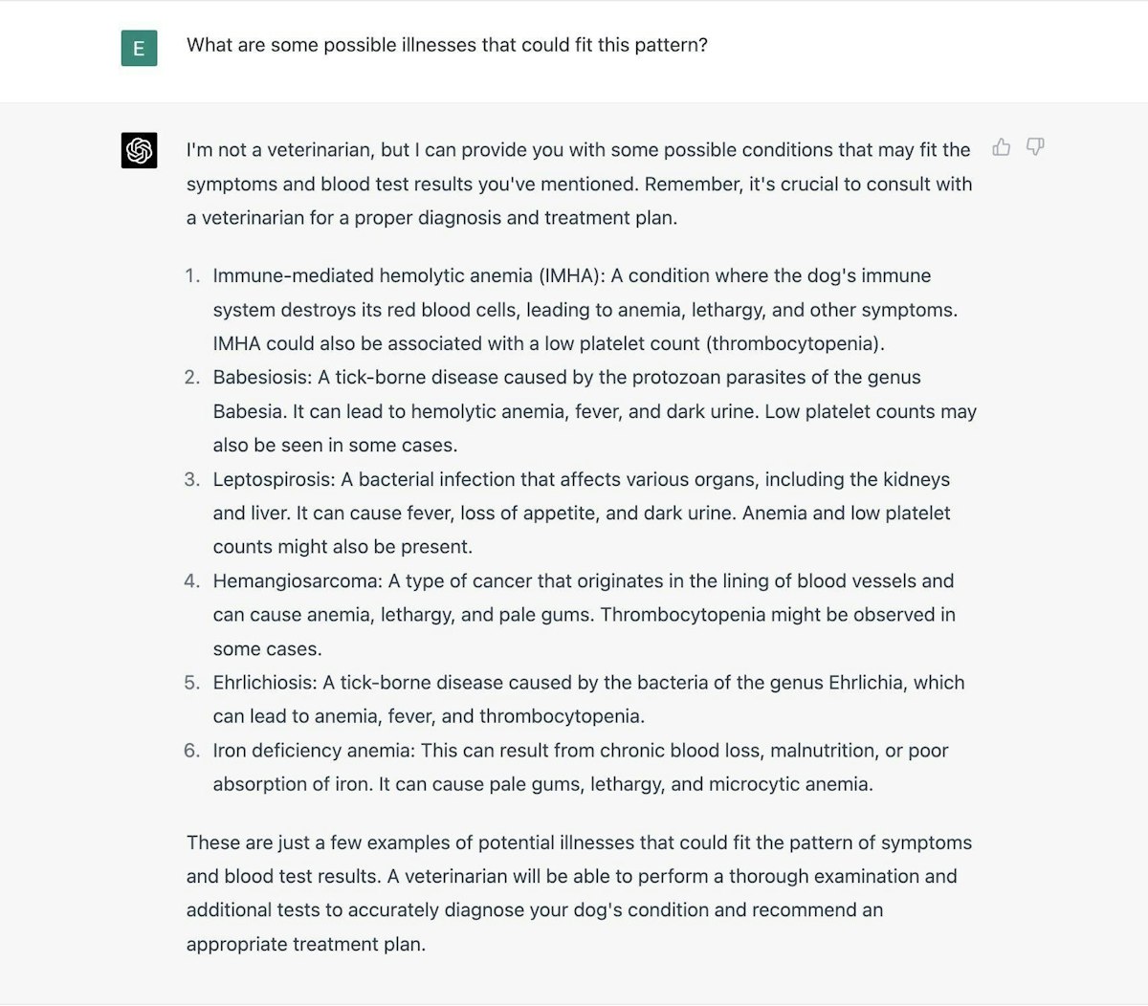Click the text "appropriate treatment plan" at the end
This screenshot has height=1006, width=1148.
304,944
